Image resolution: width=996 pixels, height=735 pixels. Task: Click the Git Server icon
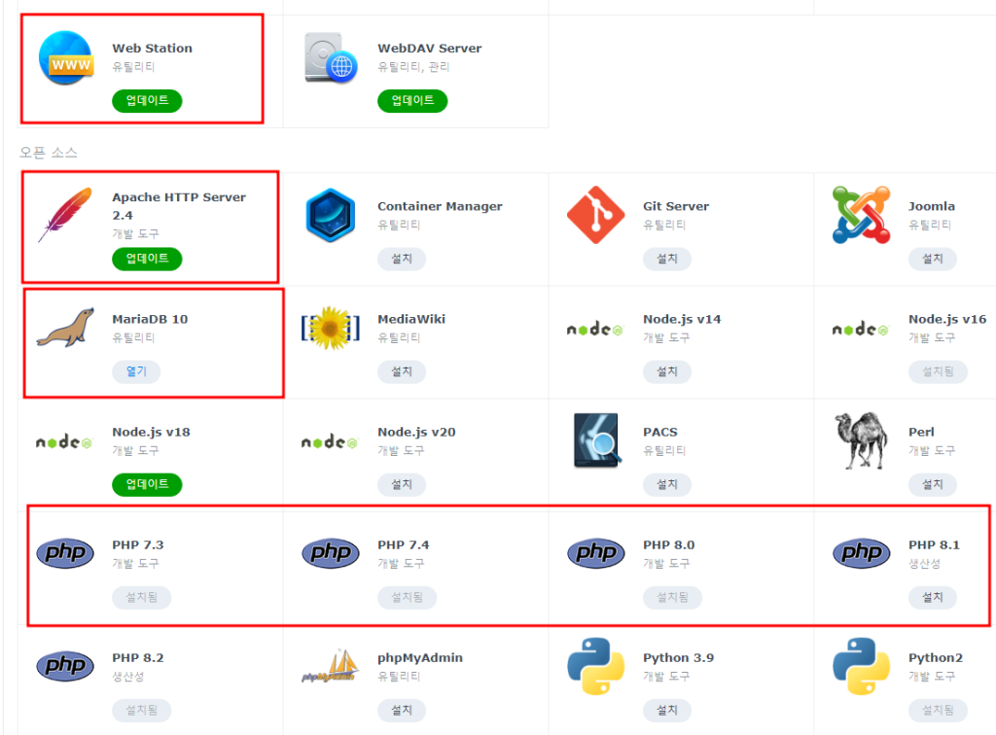click(596, 215)
